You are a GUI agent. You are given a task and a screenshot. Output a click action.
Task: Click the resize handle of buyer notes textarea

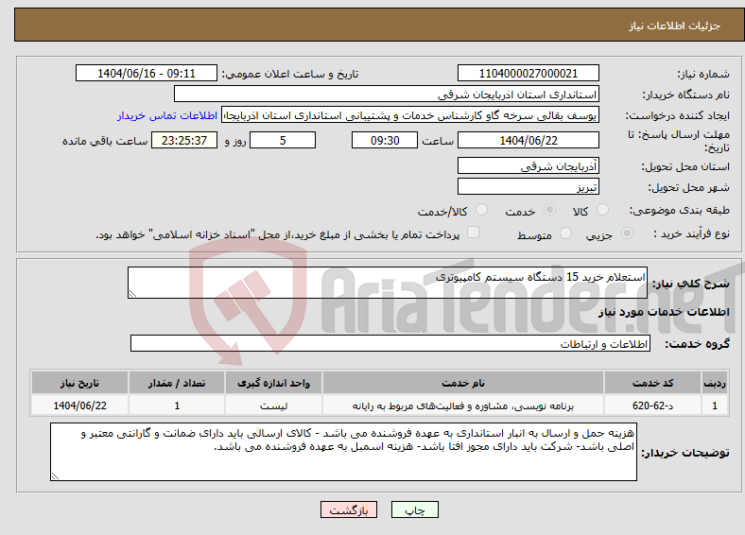point(55,476)
